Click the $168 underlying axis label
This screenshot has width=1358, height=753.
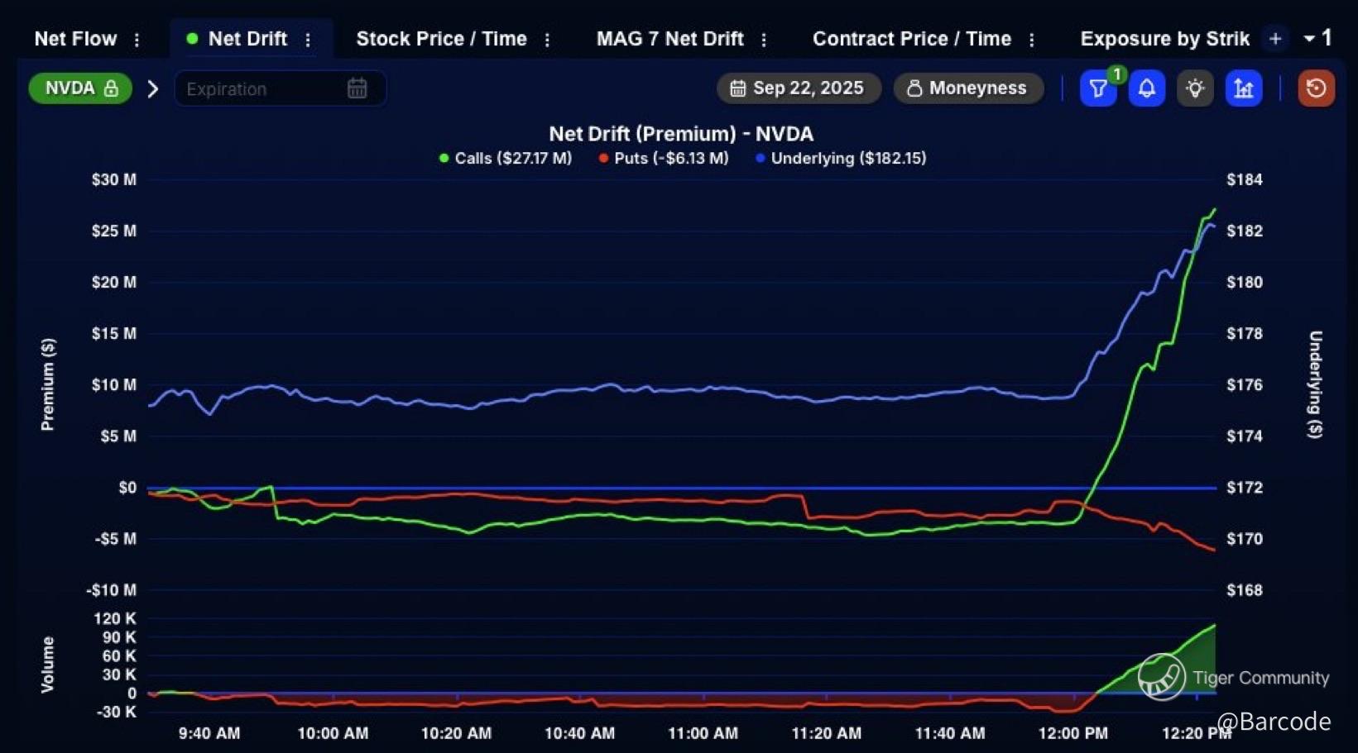[x=1245, y=590]
